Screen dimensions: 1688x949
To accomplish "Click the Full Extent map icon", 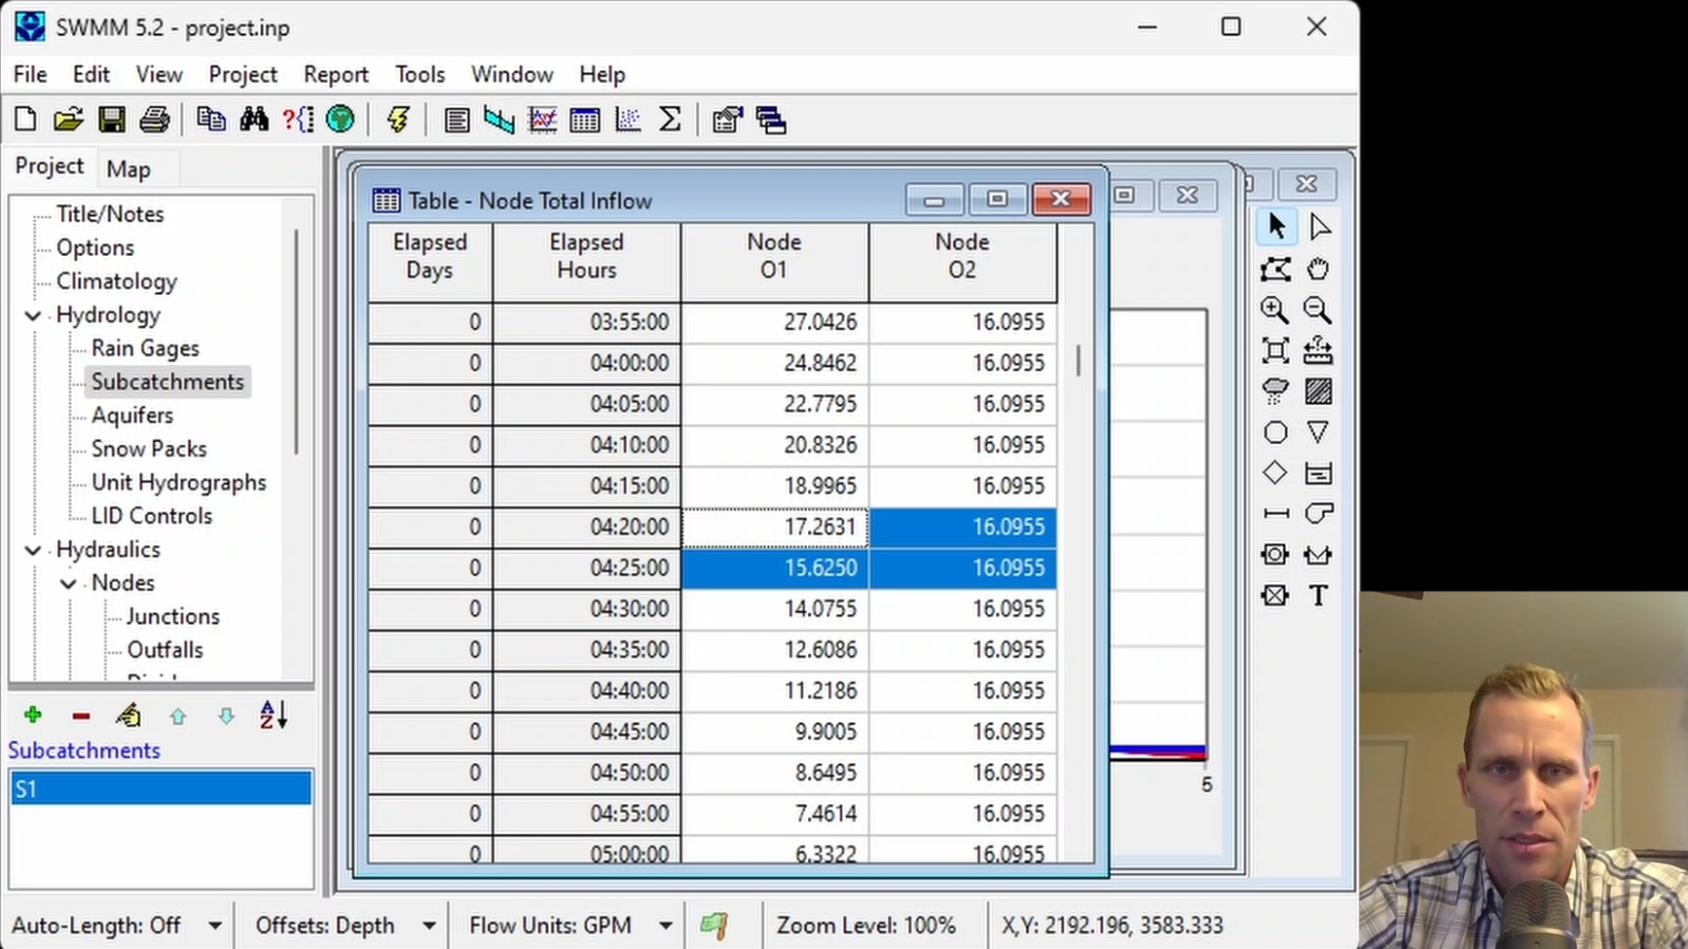I will [1276, 350].
